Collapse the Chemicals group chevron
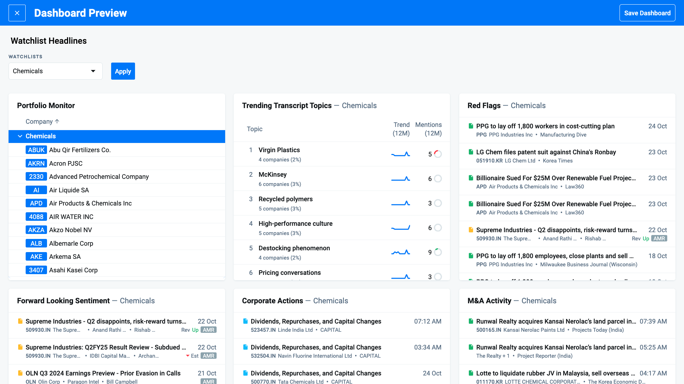The width and height of the screenshot is (684, 384). [20, 136]
